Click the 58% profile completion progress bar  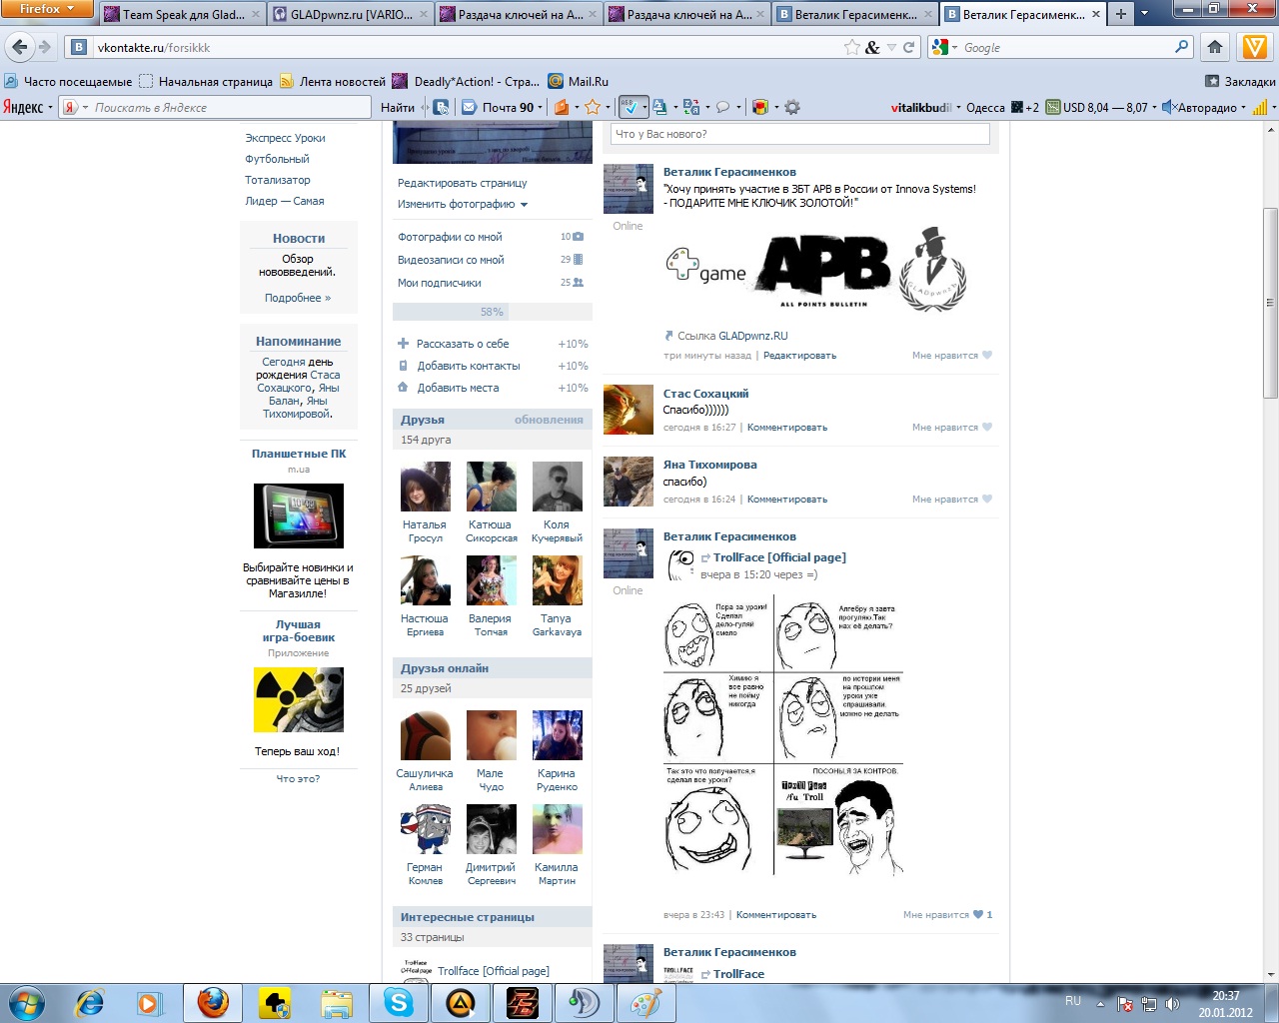(x=492, y=312)
